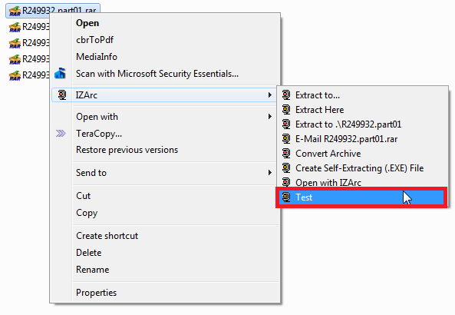Click the IZArc icon beside Extract to...
455x315 pixels.
286,95
